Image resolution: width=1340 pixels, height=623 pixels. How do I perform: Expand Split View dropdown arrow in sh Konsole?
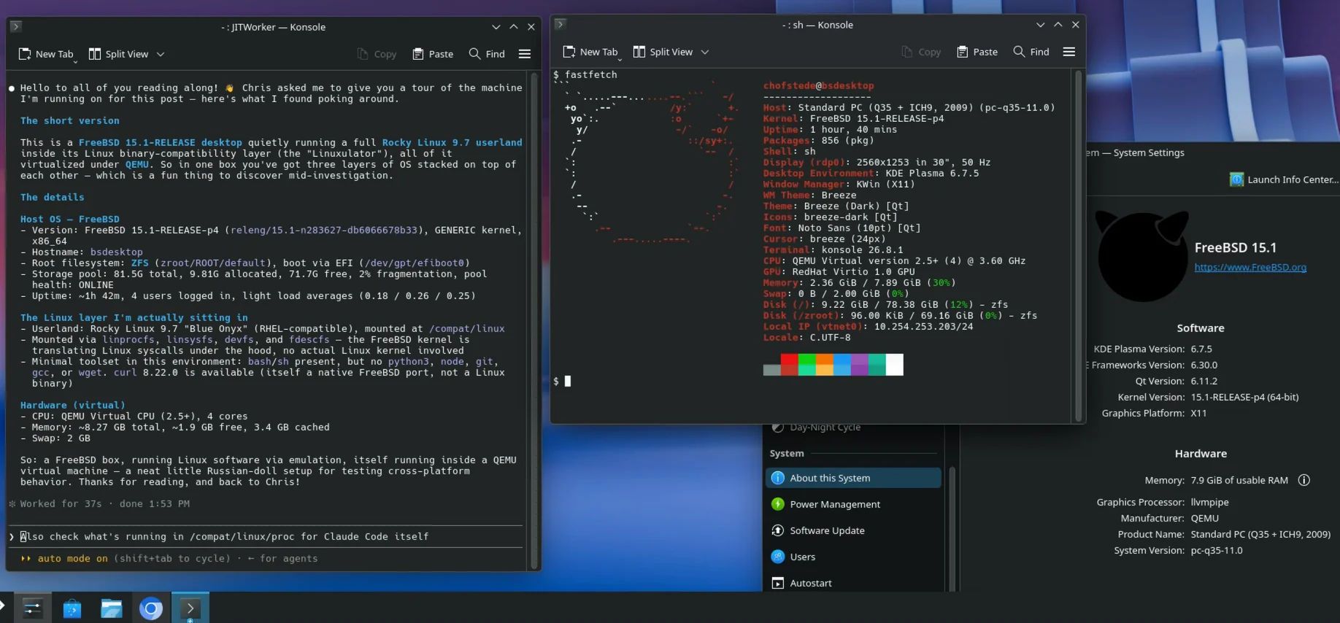point(705,52)
